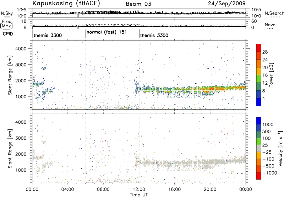Click the Freq. [MHz] axis label
Viewport: 284px width, 197px height.
pyautogui.click(x=7, y=24)
